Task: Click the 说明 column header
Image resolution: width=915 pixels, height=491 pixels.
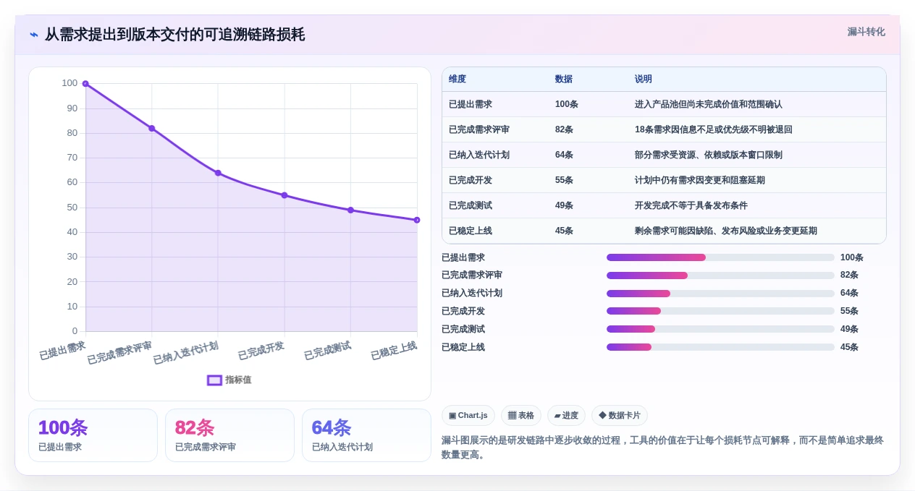Action: click(x=644, y=79)
